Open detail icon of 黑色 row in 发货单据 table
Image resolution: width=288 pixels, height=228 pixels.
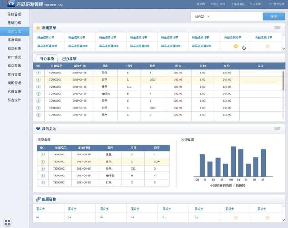43,155
